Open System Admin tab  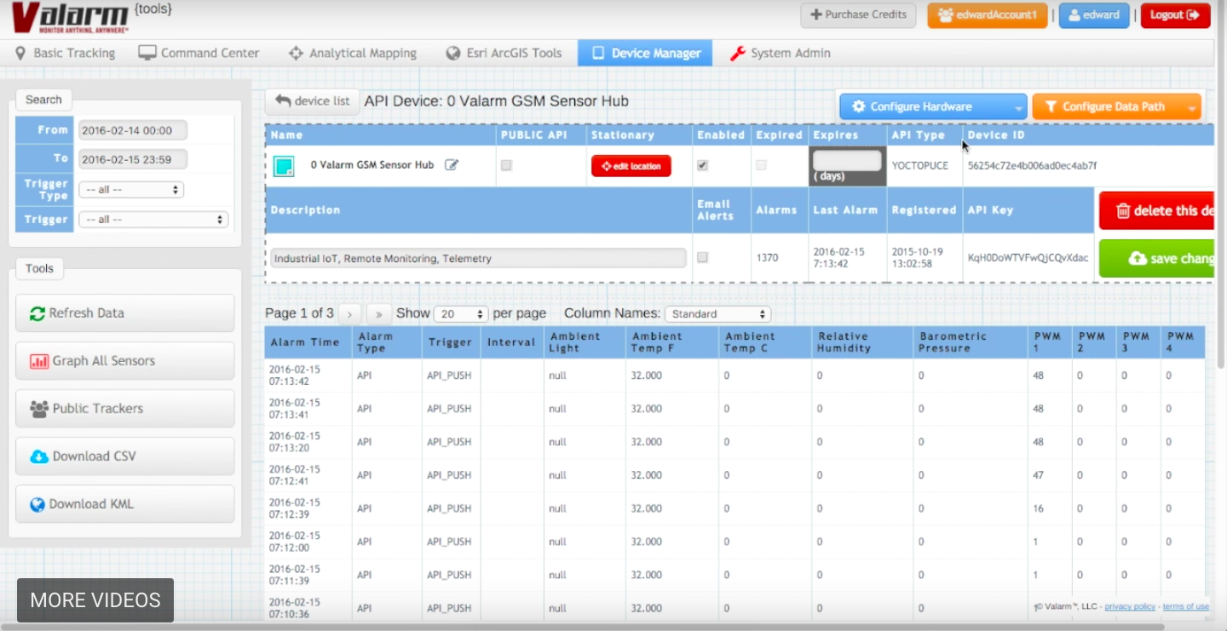pos(781,53)
